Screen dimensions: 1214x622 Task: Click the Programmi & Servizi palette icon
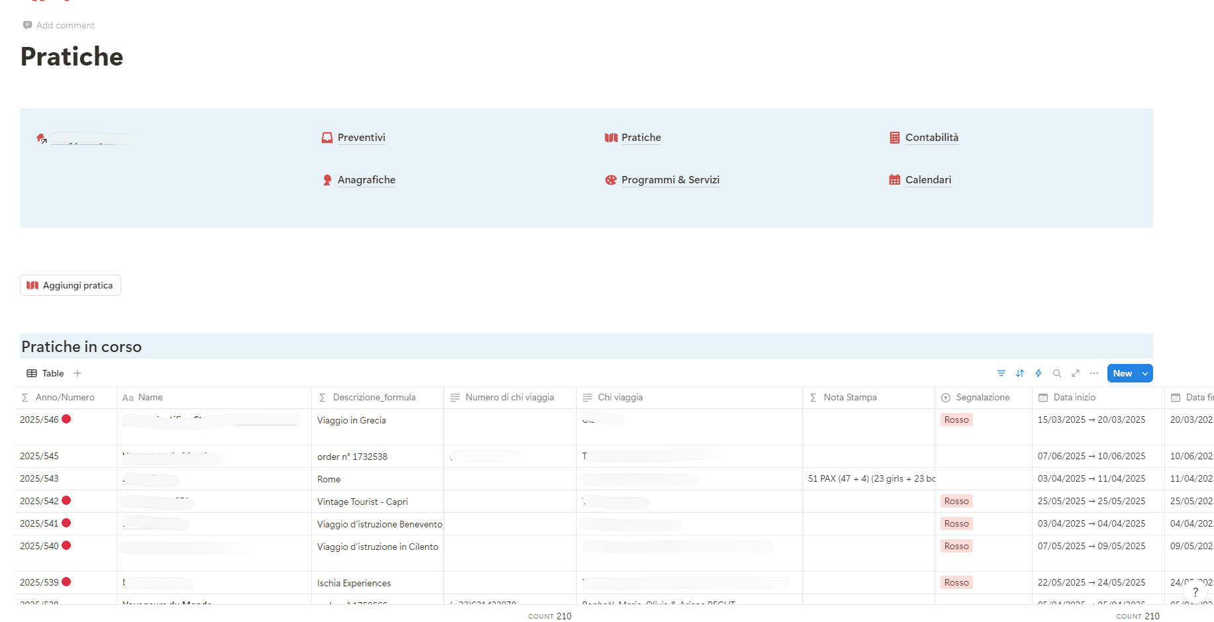click(x=611, y=180)
